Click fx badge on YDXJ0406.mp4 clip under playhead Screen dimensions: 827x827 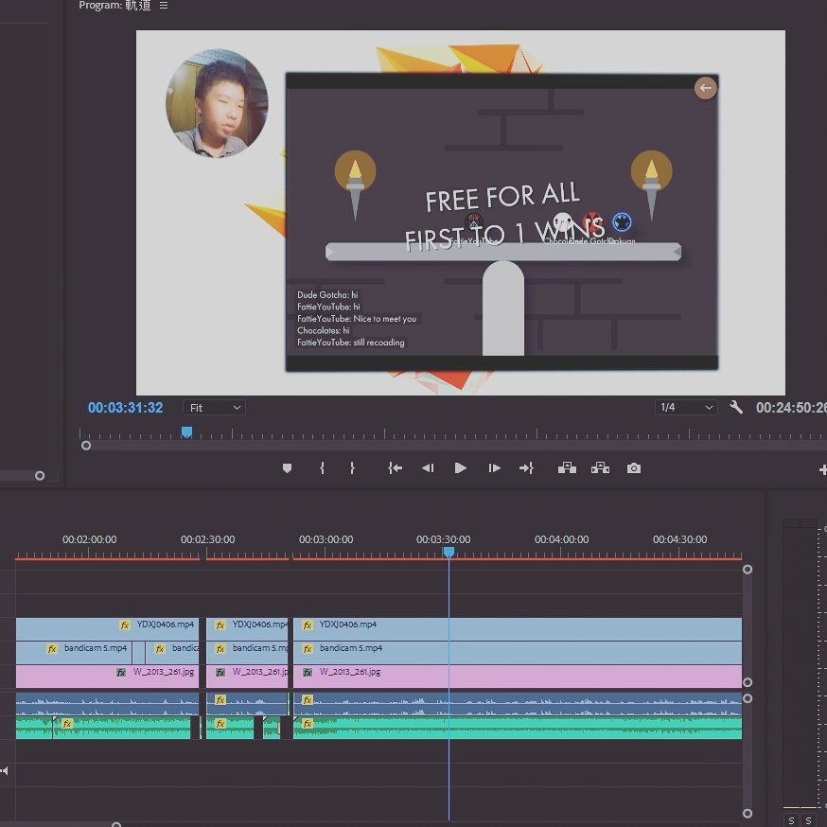(308, 625)
